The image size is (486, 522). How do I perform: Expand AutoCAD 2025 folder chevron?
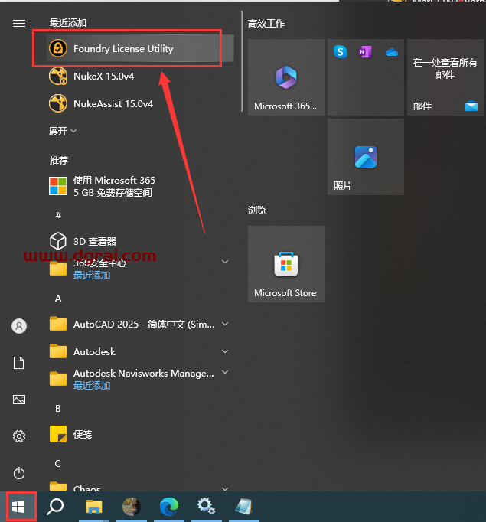(225, 324)
